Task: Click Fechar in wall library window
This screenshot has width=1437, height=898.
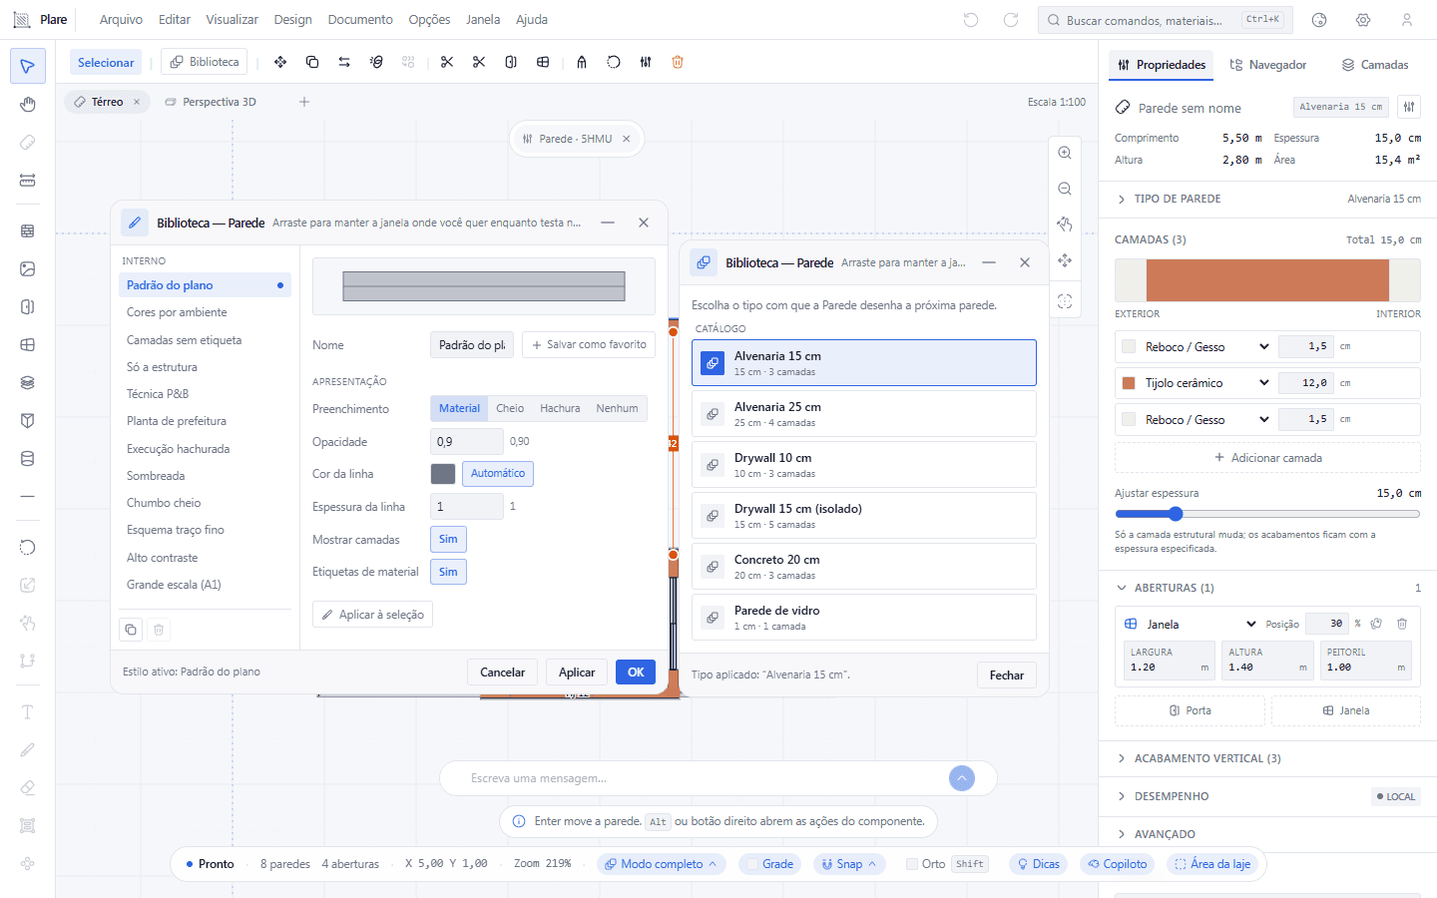Action: click(x=1007, y=675)
